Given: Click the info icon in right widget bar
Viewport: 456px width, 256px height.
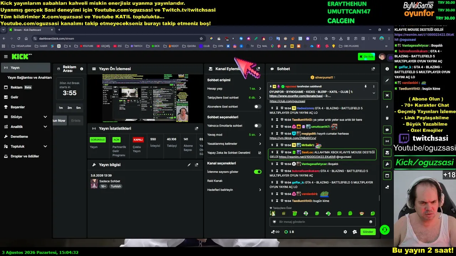Looking at the screenshot, I should tap(387, 69).
